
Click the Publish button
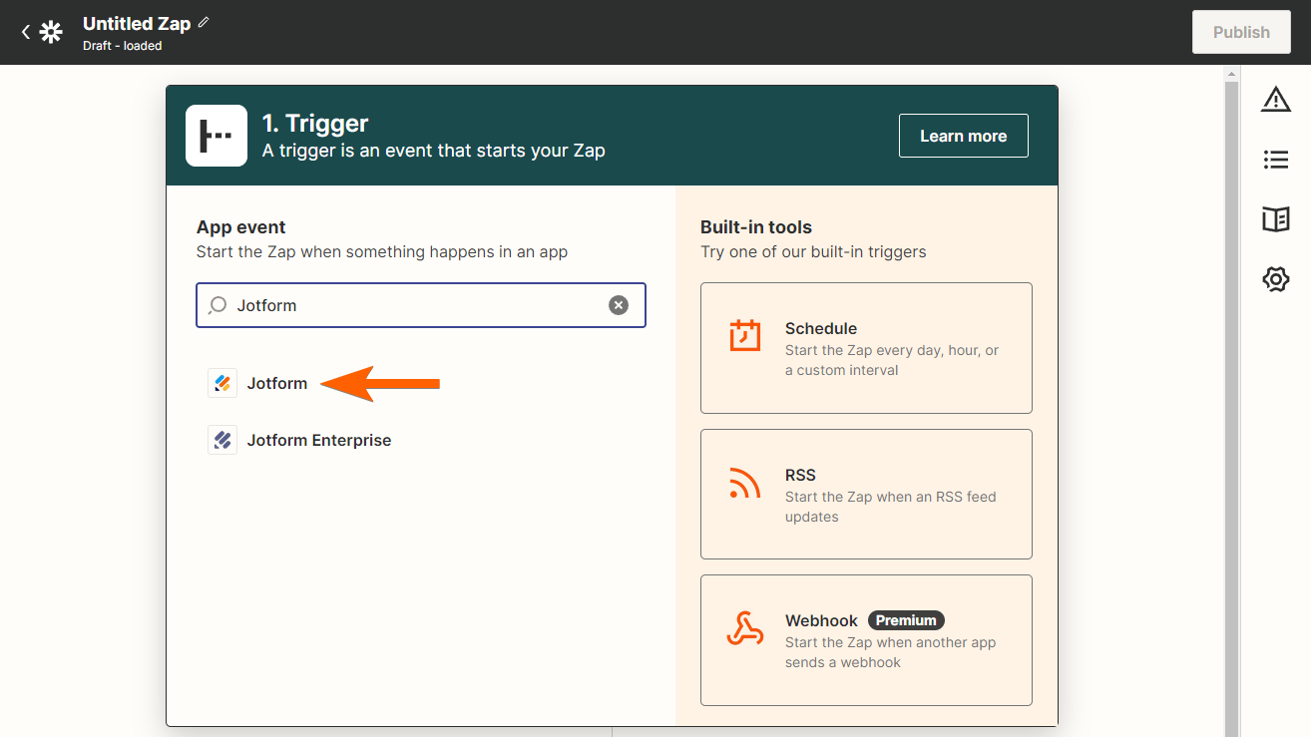pyautogui.click(x=1241, y=32)
